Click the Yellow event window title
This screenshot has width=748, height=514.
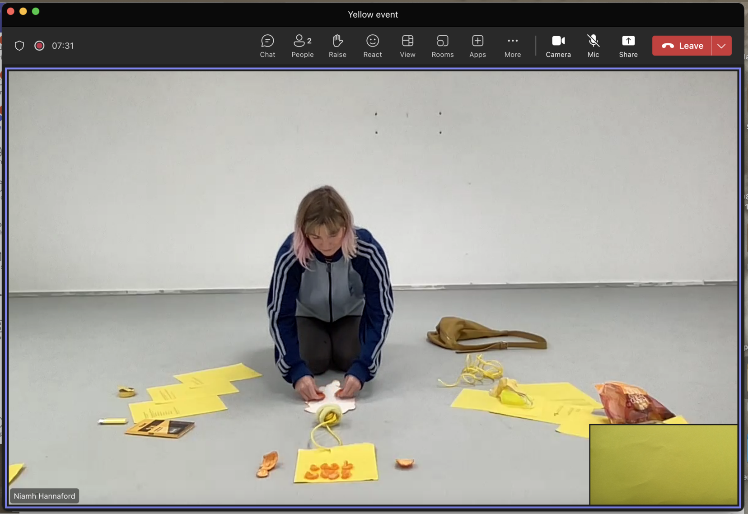[x=373, y=14]
